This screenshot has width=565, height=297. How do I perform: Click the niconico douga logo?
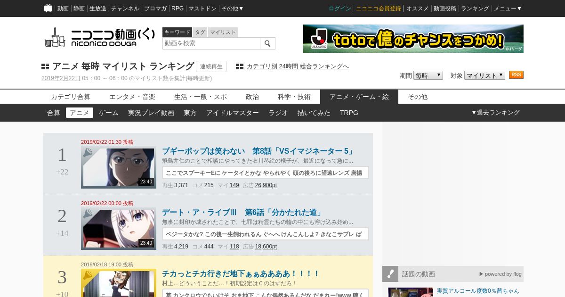(99, 37)
